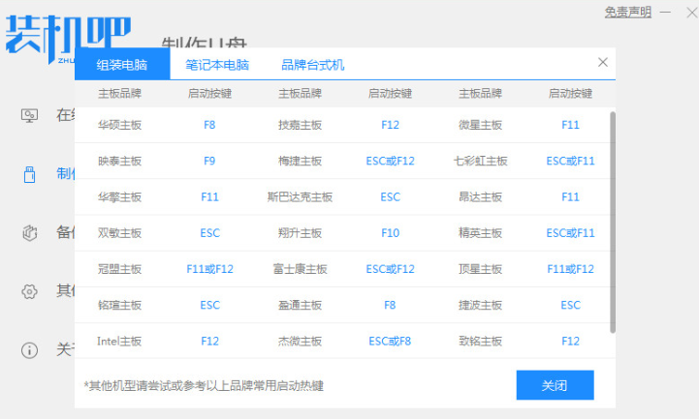Open the 品牌台式机 tab
This screenshot has height=419, width=699.
tap(312, 65)
